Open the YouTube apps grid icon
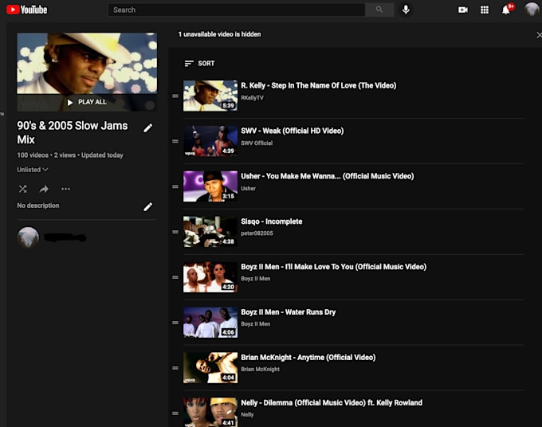This screenshot has height=427, width=542. 485,10
